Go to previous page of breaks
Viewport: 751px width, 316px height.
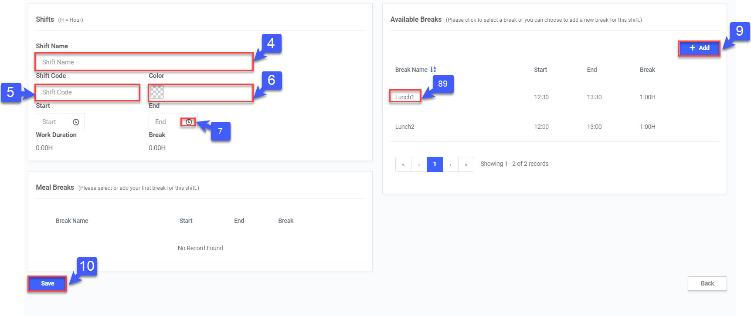pyautogui.click(x=419, y=165)
